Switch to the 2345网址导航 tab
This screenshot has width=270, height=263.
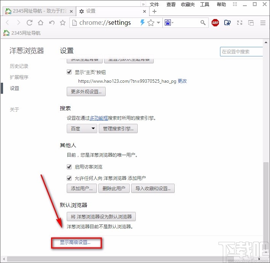[x=39, y=11]
